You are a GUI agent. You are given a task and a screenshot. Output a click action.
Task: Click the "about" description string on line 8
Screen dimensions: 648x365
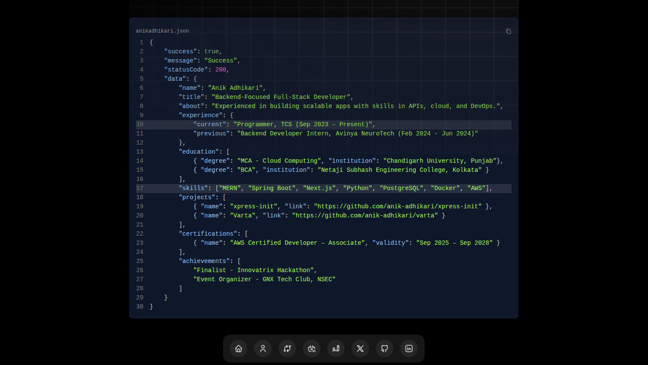[x=356, y=106]
